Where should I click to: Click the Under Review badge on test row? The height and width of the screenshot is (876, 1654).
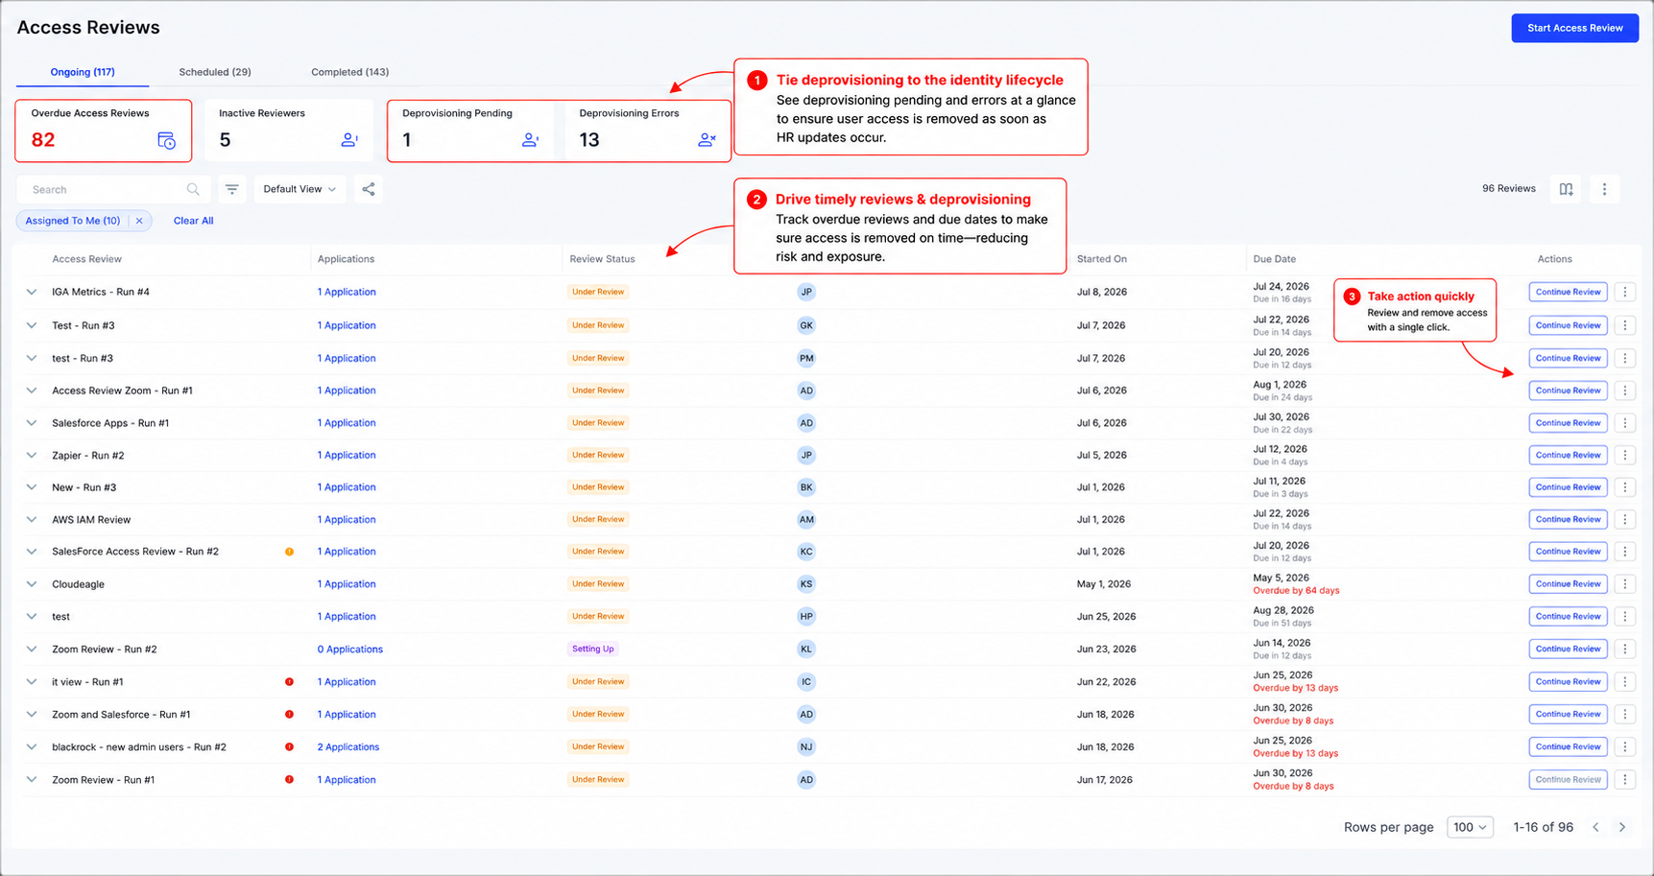598,617
